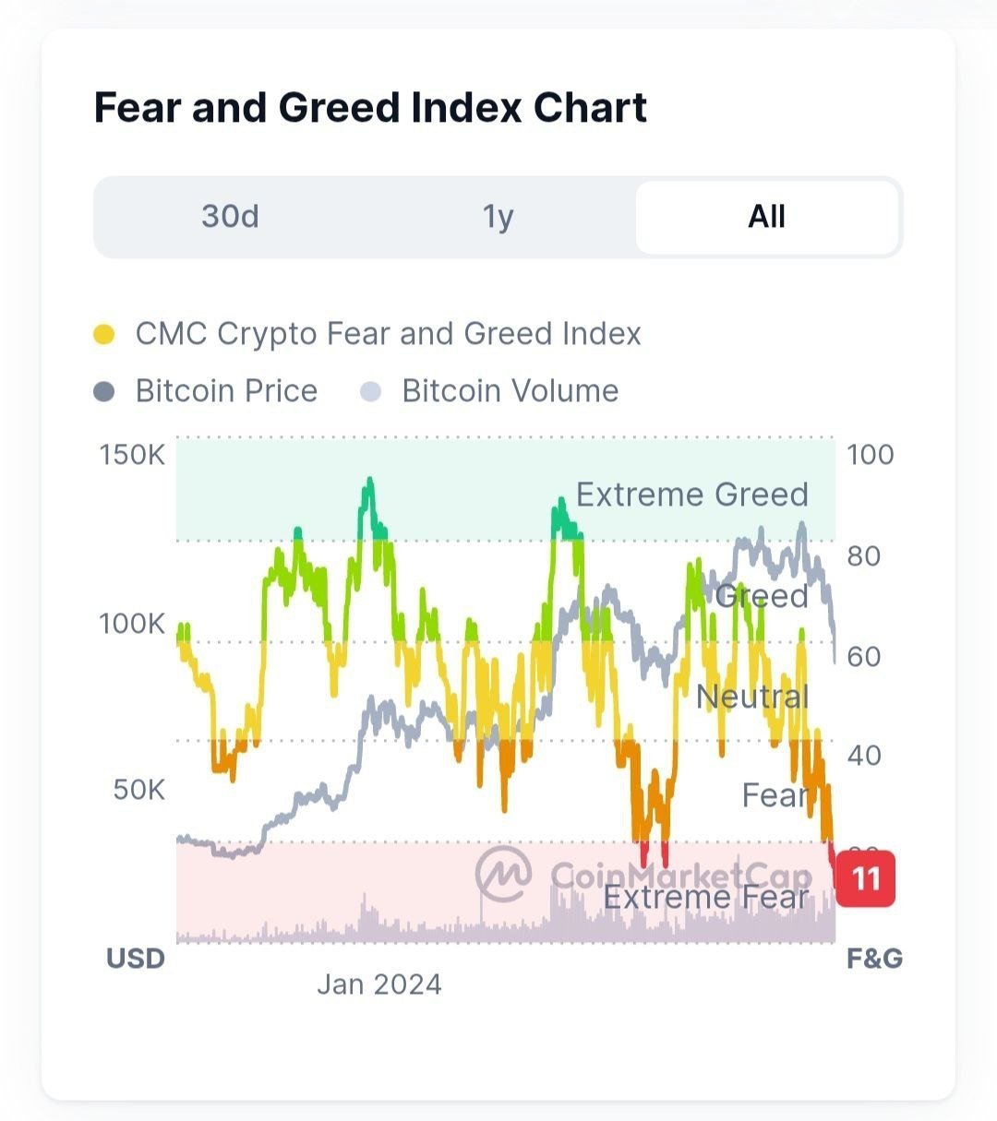Click the red current value badge showing 11
Image resolution: width=997 pixels, height=1121 pixels.
866,877
